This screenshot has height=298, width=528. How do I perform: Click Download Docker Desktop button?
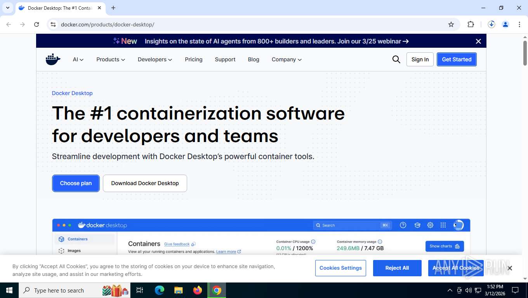145,183
